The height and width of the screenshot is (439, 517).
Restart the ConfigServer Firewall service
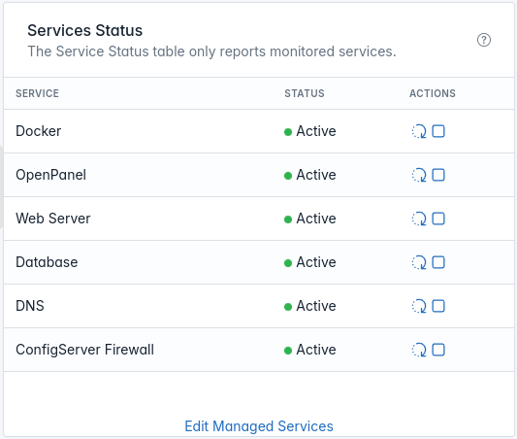419,350
